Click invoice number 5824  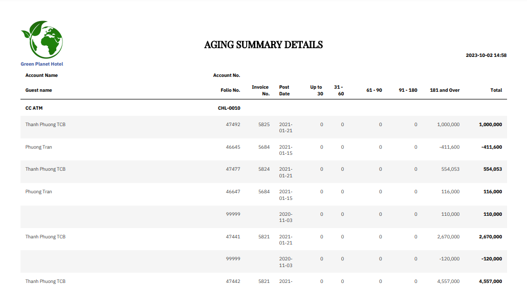[264, 169]
